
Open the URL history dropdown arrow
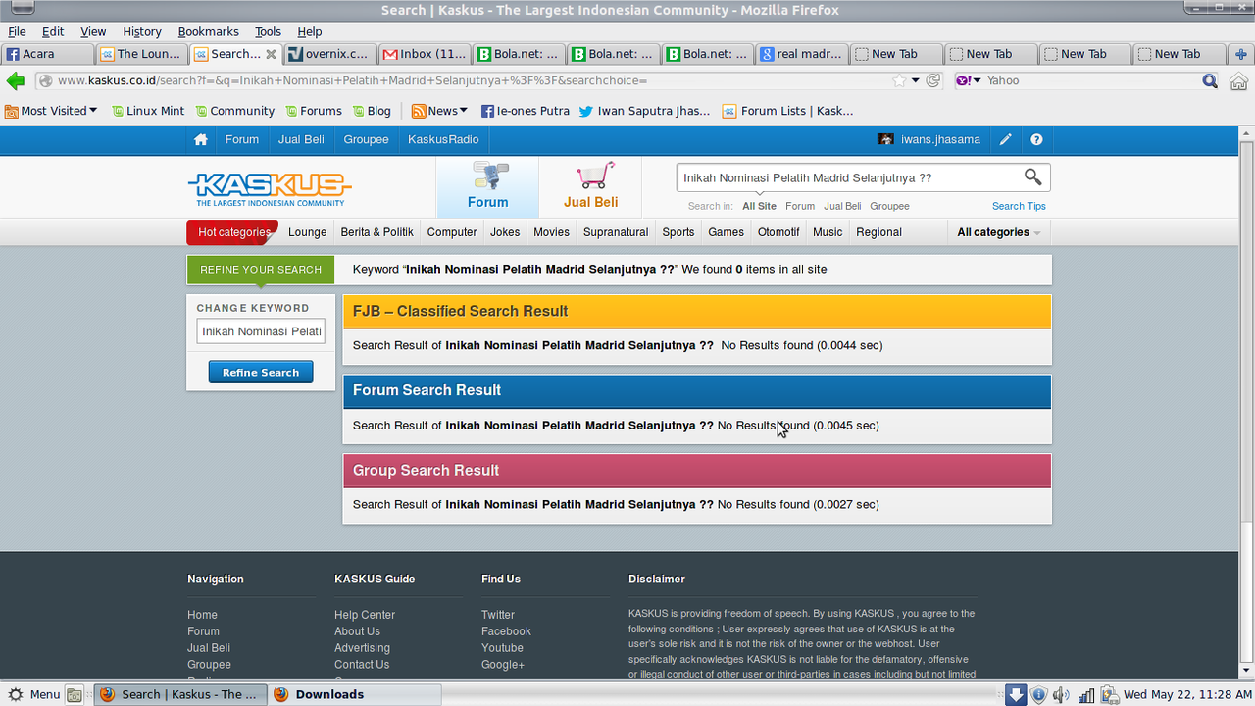(916, 80)
